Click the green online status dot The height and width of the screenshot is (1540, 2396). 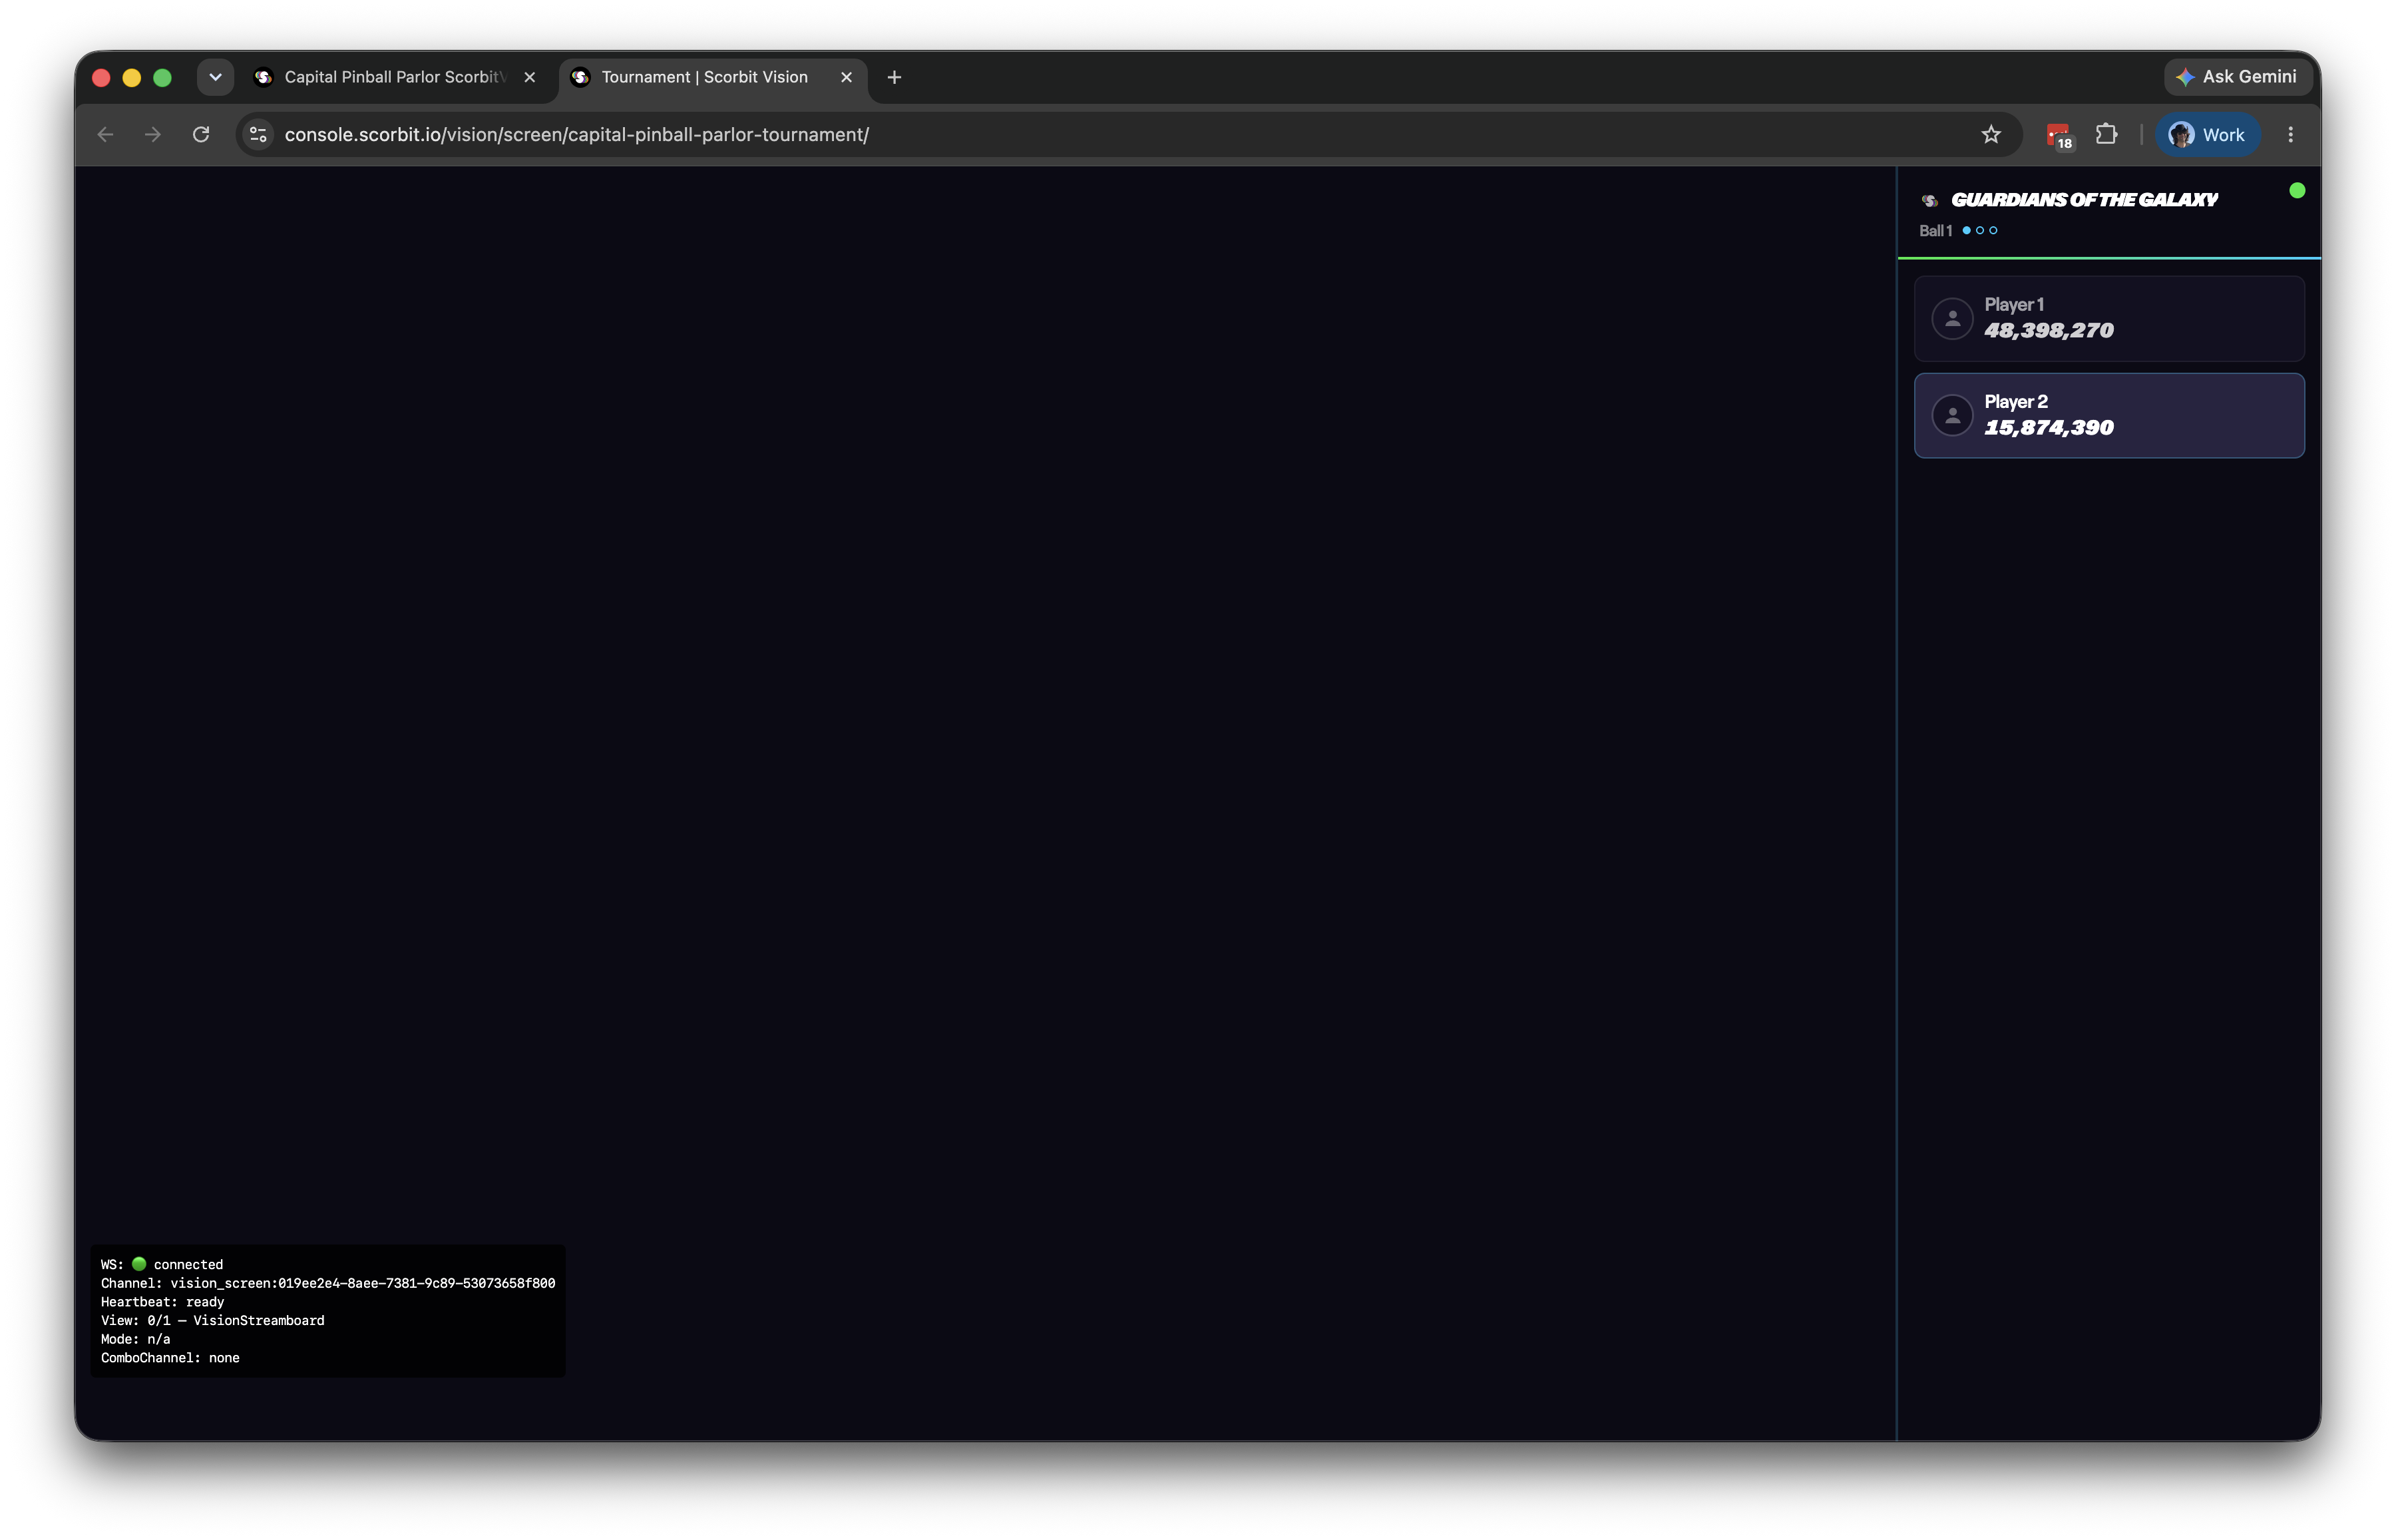[x=2297, y=190]
